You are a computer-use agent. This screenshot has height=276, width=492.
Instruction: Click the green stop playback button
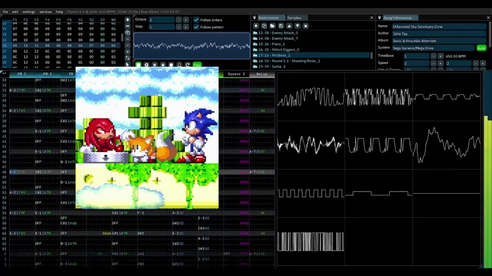point(138,65)
